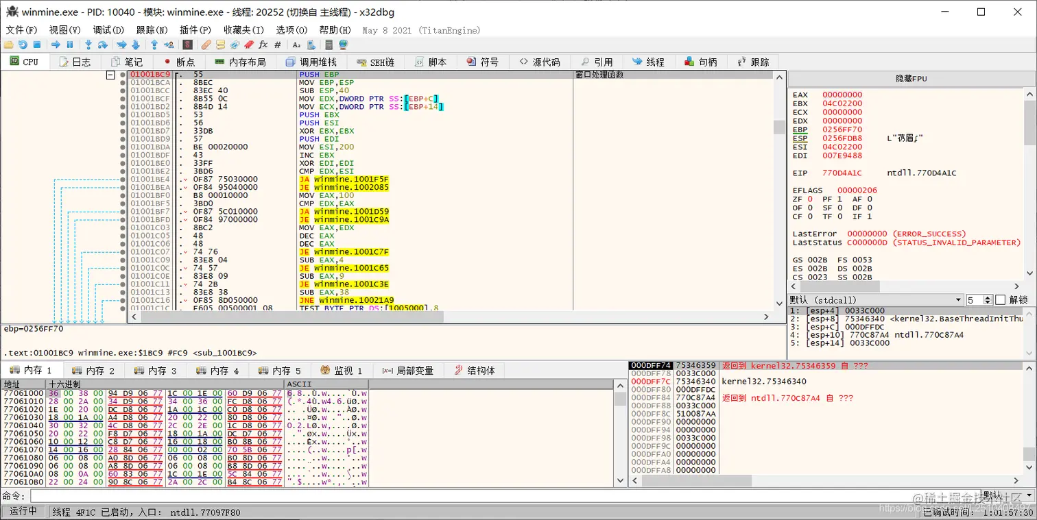Click the disassembly vertical scrollbar
The width and height of the screenshot is (1037, 520).
(x=778, y=190)
